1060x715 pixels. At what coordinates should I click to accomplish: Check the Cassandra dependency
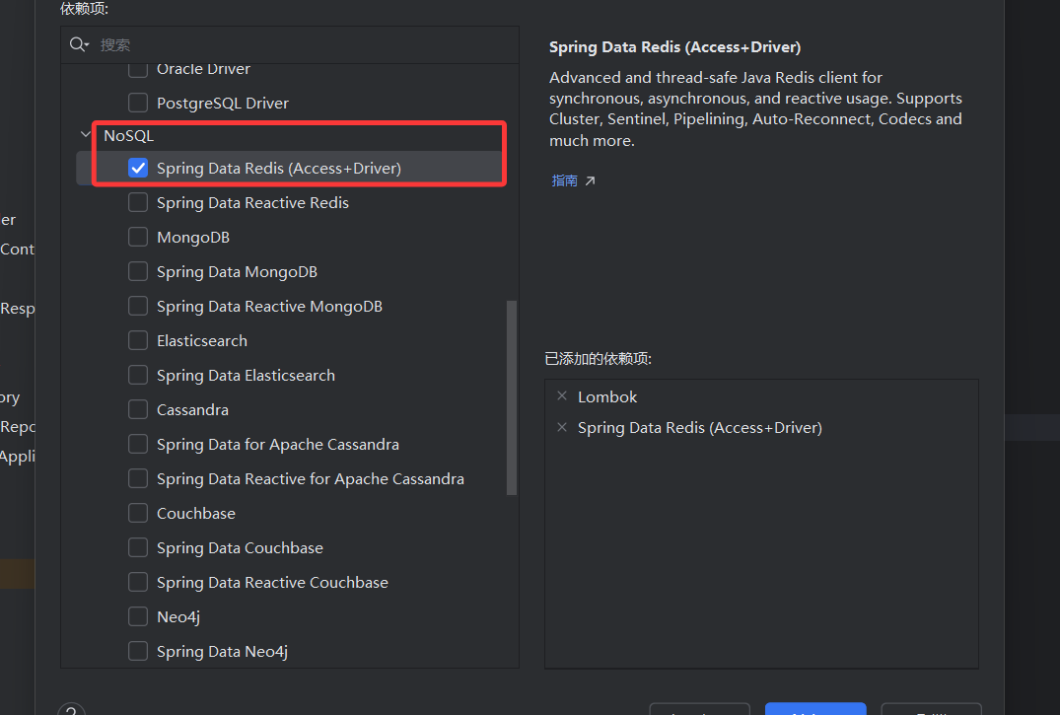138,409
